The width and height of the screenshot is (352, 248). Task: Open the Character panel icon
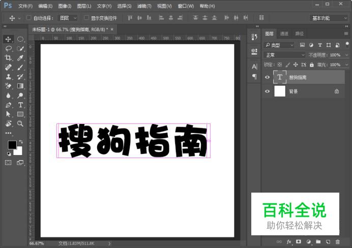point(254,67)
